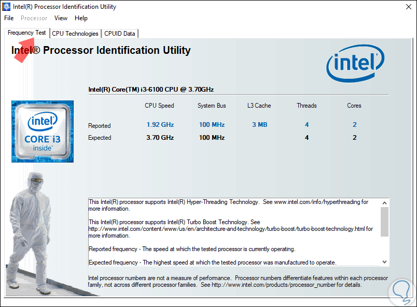The image size is (417, 307).
Task: Click the expected CPU speed 3.70 GHz
Action: 160,138
